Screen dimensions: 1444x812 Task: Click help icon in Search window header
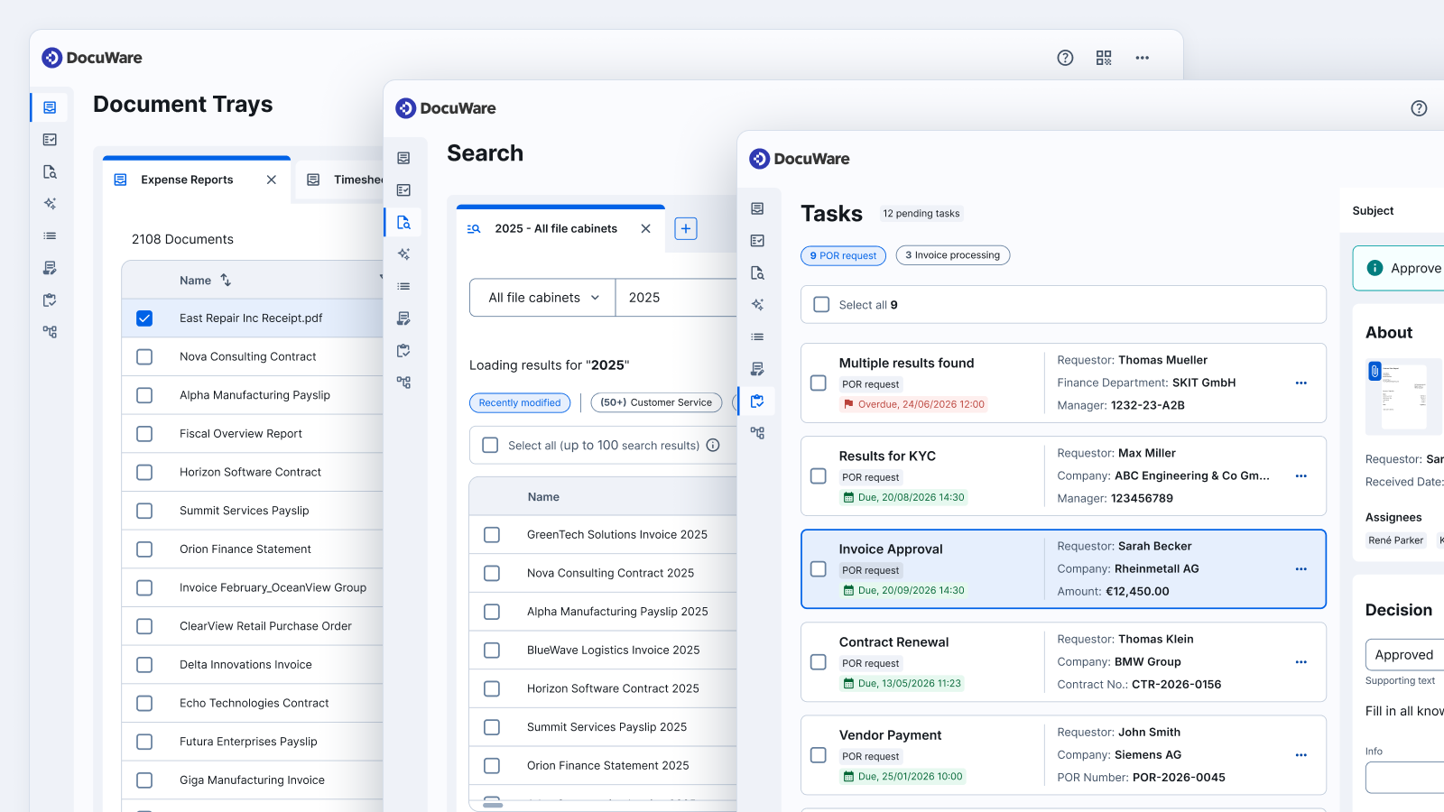(1419, 108)
